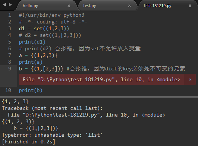Click the right tab navigation arrow
Image resolution: width=198 pixels, height=146 pixels.
[x=10, y=5]
